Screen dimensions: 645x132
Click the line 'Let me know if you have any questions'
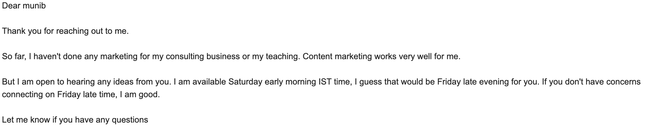75,120
